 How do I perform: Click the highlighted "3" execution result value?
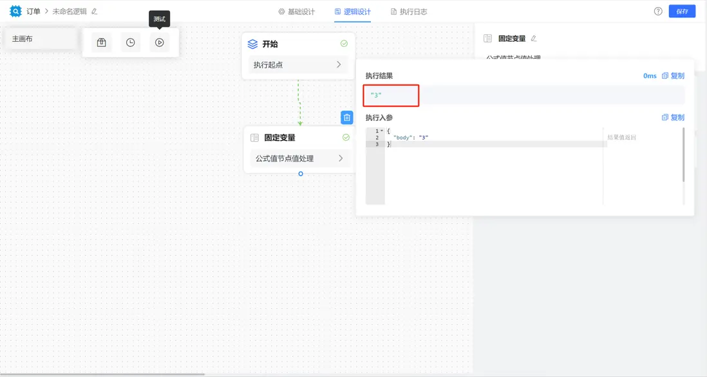click(x=375, y=96)
